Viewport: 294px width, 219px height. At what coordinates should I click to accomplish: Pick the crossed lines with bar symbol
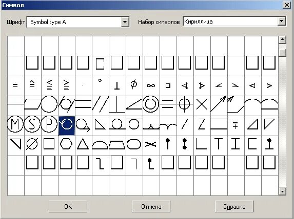151,144
